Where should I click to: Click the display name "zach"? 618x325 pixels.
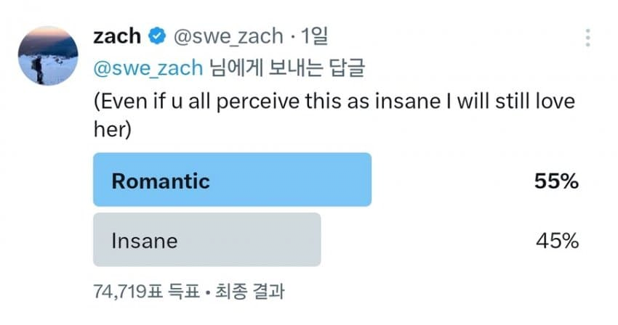[116, 36]
